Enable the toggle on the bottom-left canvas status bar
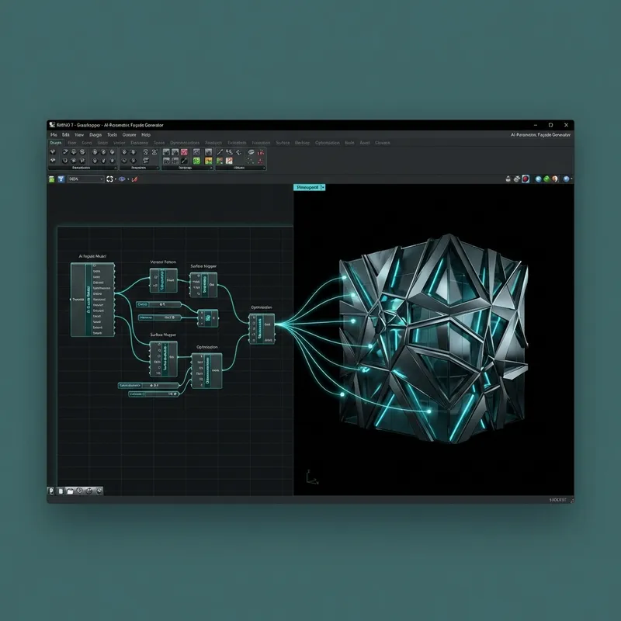 [x=50, y=491]
